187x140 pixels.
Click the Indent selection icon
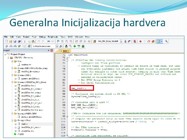[x=76, y=41]
